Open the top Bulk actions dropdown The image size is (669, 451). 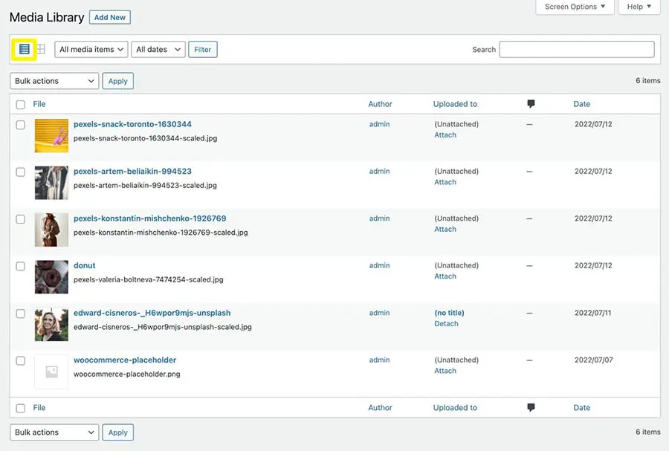coord(54,81)
